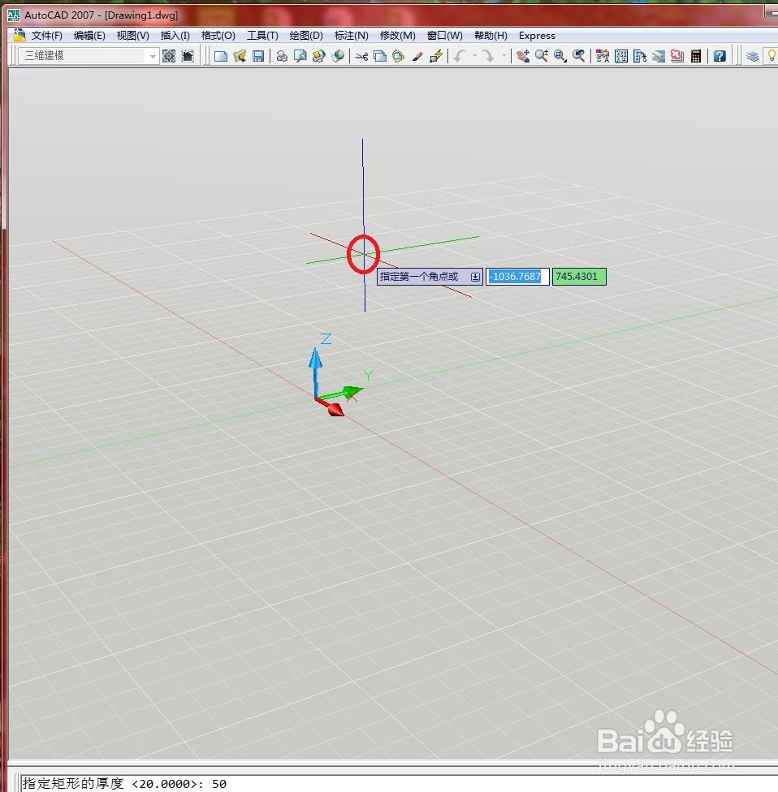The image size is (778, 792).
Task: Open the Layer Properties Manager icon
Action: click(753, 56)
